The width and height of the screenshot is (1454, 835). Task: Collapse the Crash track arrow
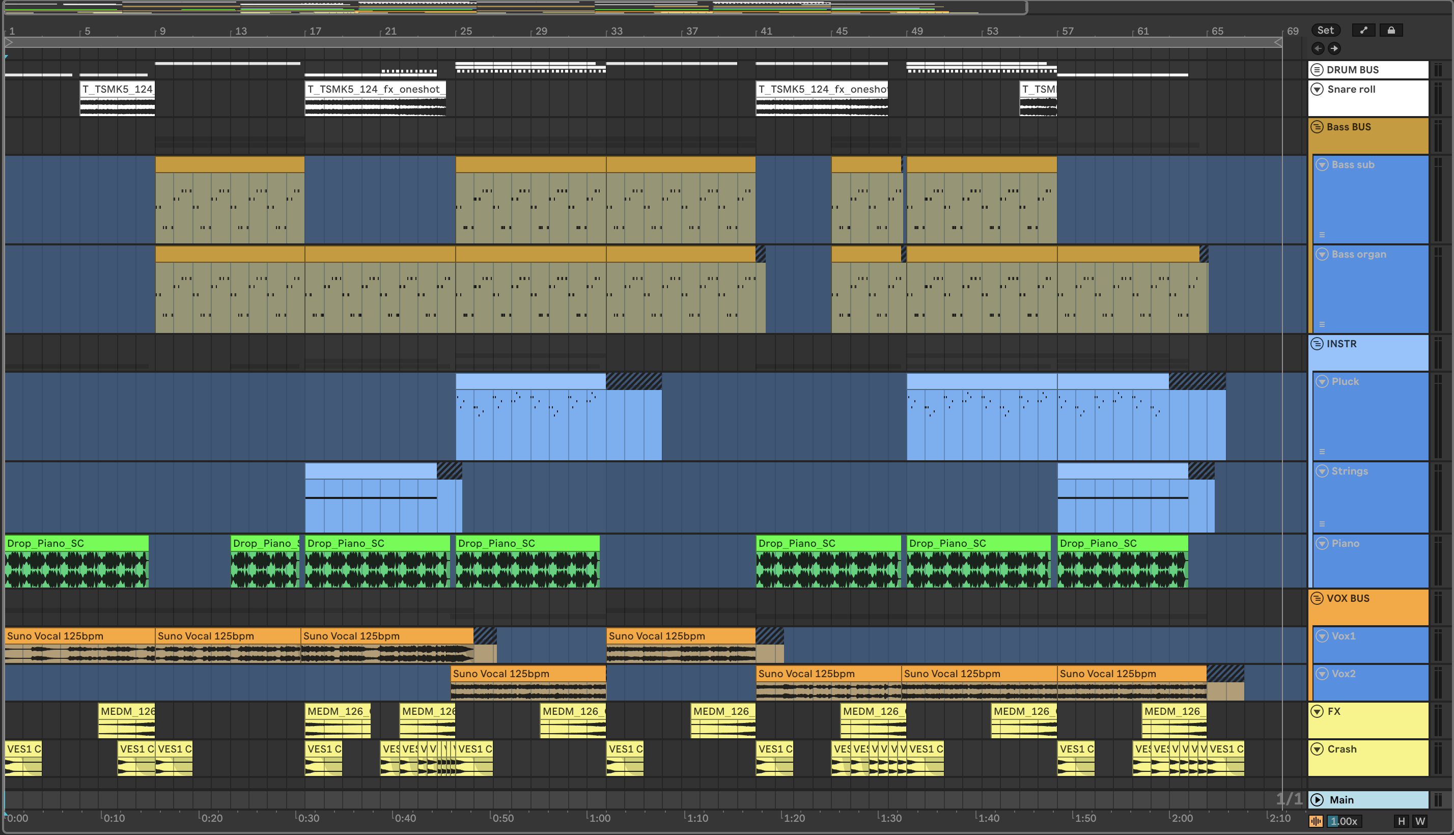click(x=1318, y=749)
